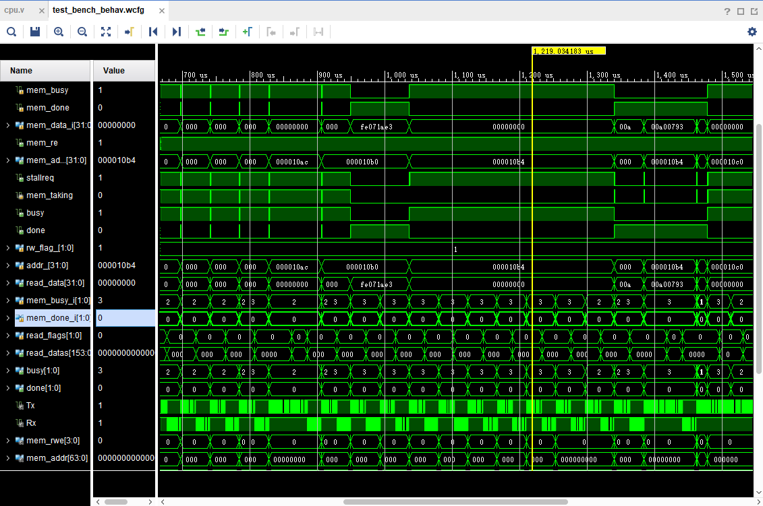Screen dimensions: 763x506
Task: Zoom out of the waveform
Action: pyautogui.click(x=82, y=32)
